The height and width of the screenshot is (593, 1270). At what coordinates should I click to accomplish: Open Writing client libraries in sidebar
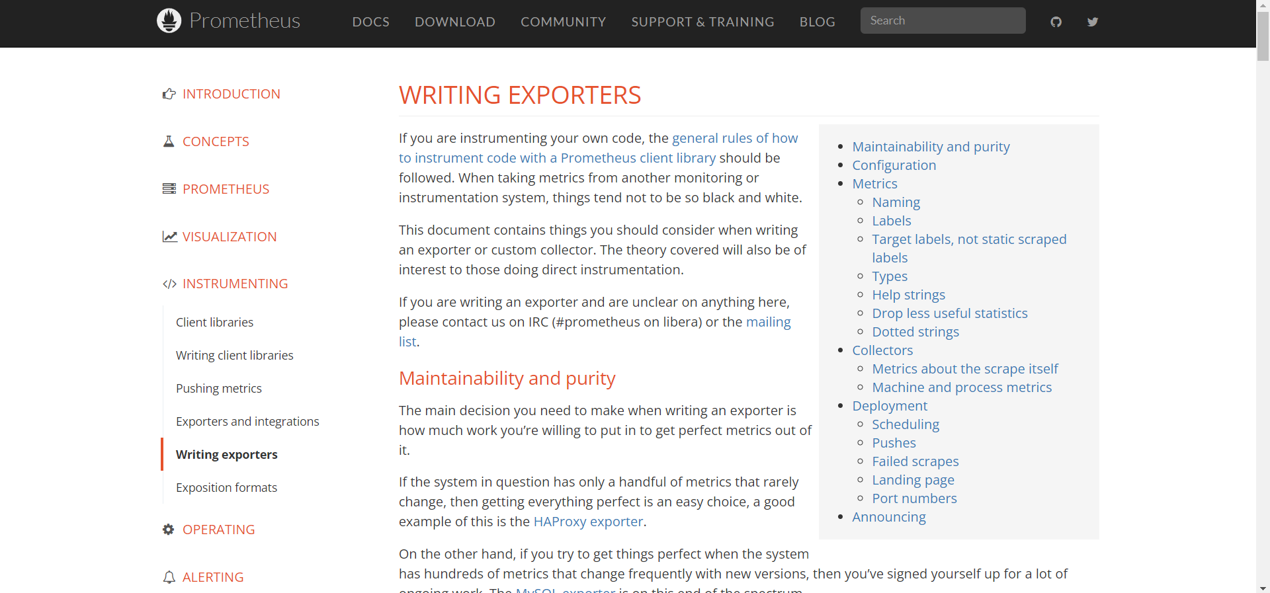pos(235,355)
